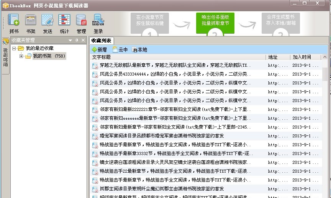Click the 新增 add button
This screenshot has width=331, height=198.
pyautogui.click(x=100, y=50)
